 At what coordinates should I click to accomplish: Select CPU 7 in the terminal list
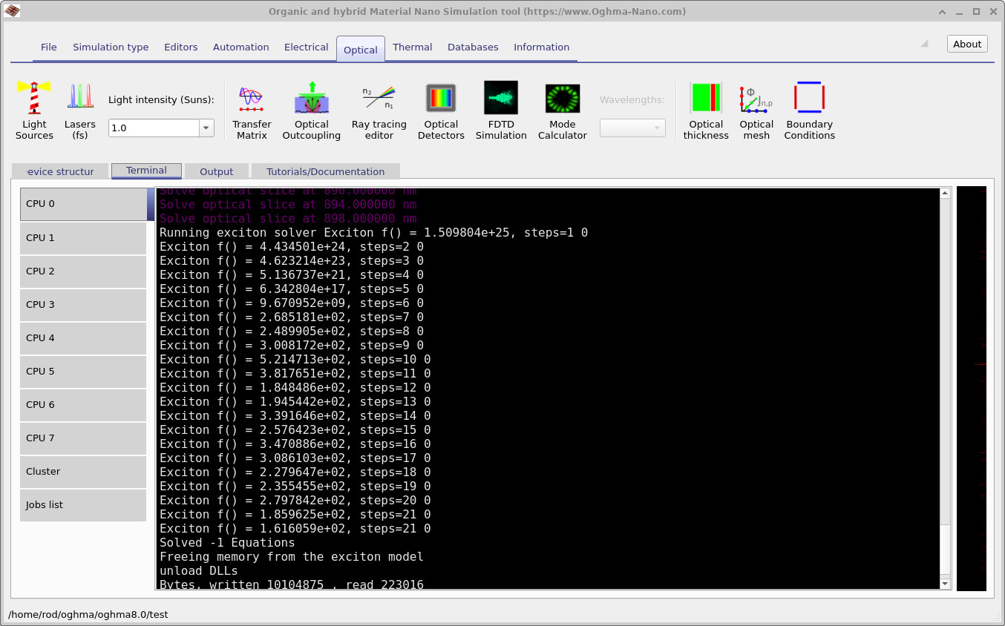point(83,438)
